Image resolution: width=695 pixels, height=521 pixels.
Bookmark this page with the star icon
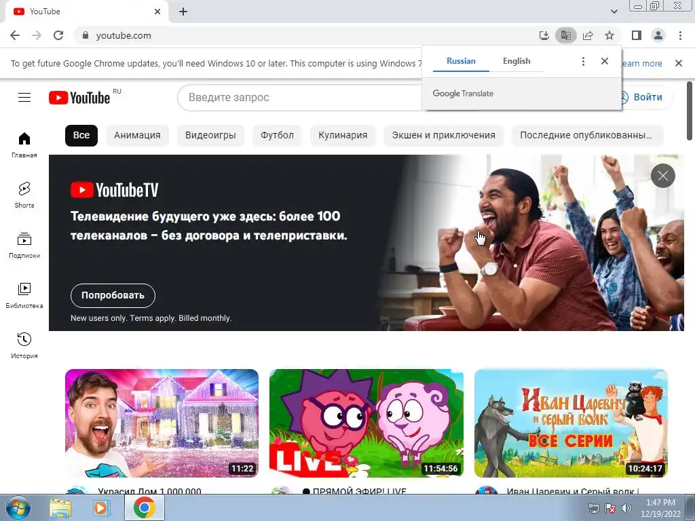click(x=609, y=35)
